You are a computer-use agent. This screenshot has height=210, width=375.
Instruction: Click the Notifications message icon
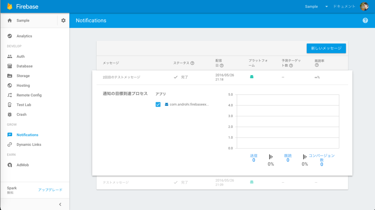10,135
